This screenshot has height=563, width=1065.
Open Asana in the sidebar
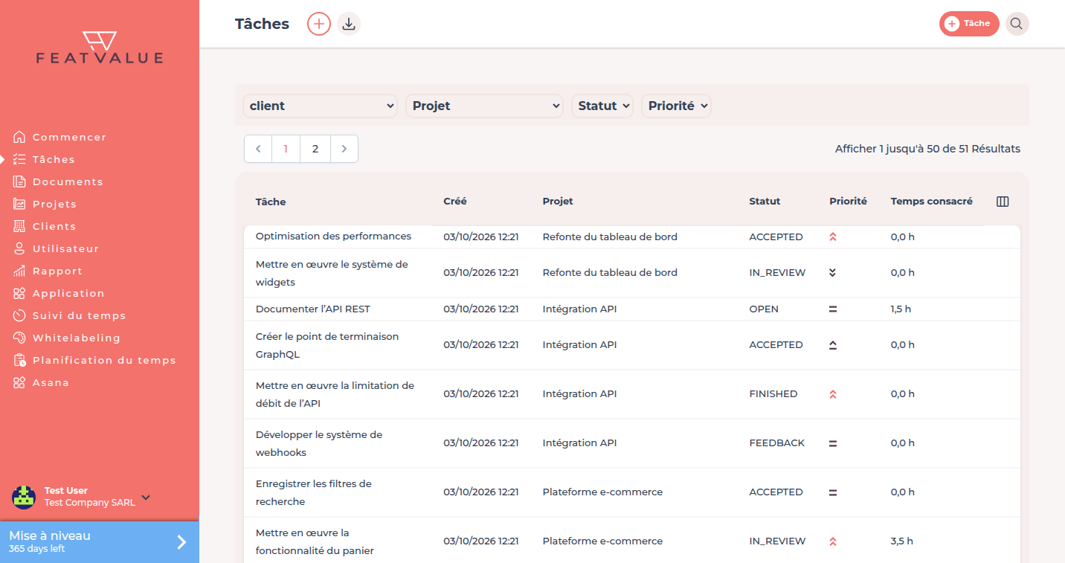click(41, 382)
